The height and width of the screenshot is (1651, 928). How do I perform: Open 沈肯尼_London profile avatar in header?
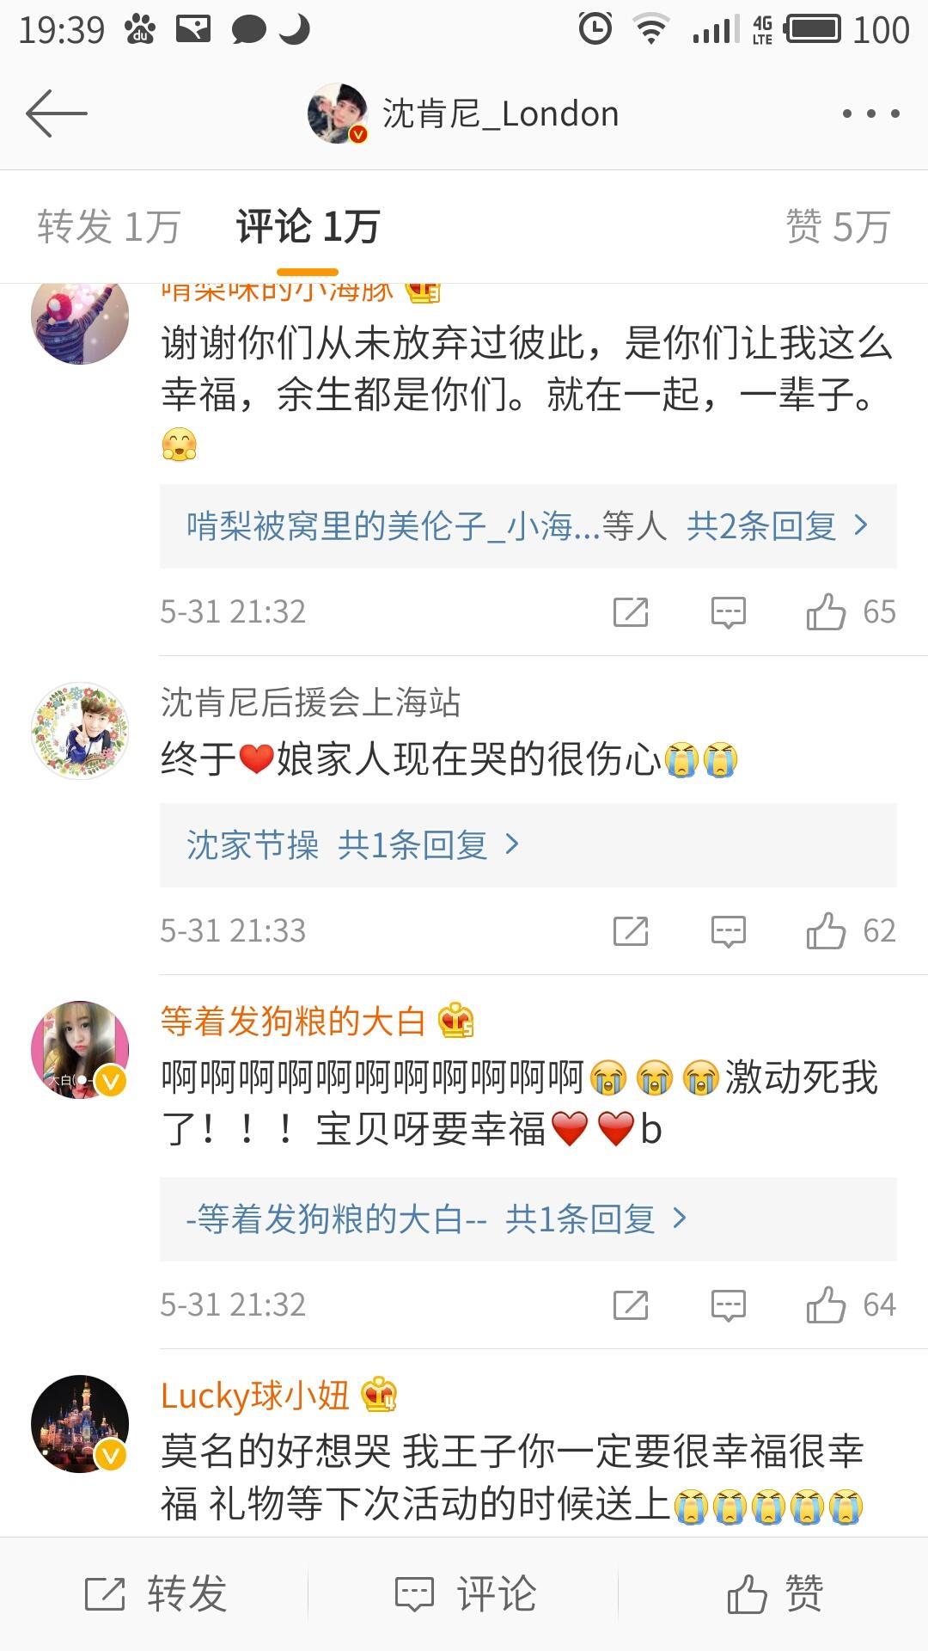point(338,114)
